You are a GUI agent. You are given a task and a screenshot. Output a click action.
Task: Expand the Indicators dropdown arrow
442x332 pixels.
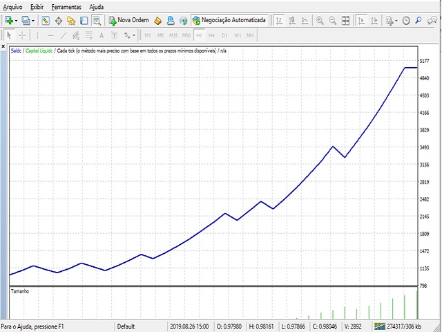(x=396, y=21)
